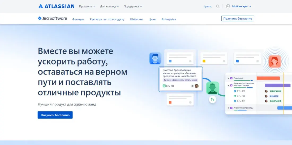
Task: Click ETL-168 story icon in roadmap list
Action: click(x=235, y=96)
